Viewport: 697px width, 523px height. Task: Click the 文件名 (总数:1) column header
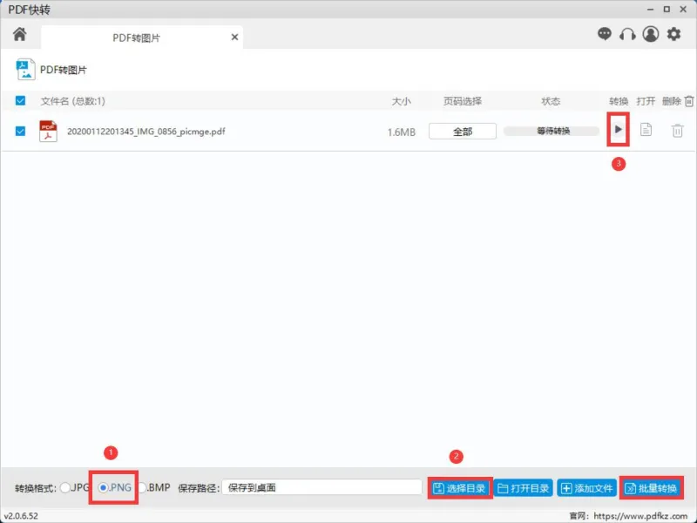pos(73,101)
